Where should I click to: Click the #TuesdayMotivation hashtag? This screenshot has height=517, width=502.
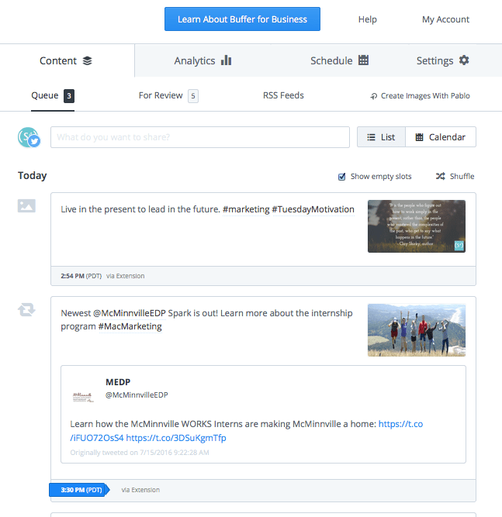[x=313, y=209]
